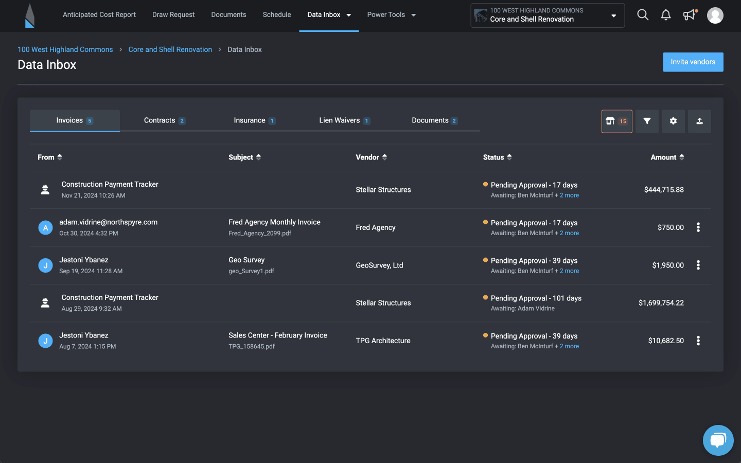Click the Northspyre logo icon
Image resolution: width=741 pixels, height=463 pixels.
pos(30,15)
